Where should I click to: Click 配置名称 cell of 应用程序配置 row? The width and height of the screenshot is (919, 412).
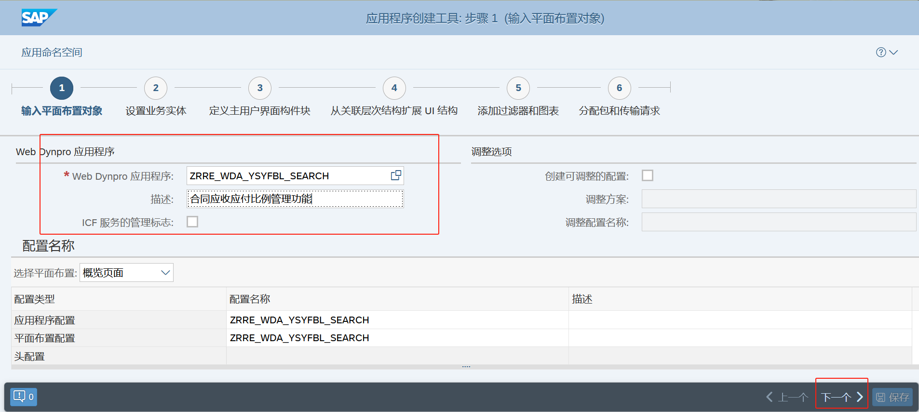[x=397, y=320]
